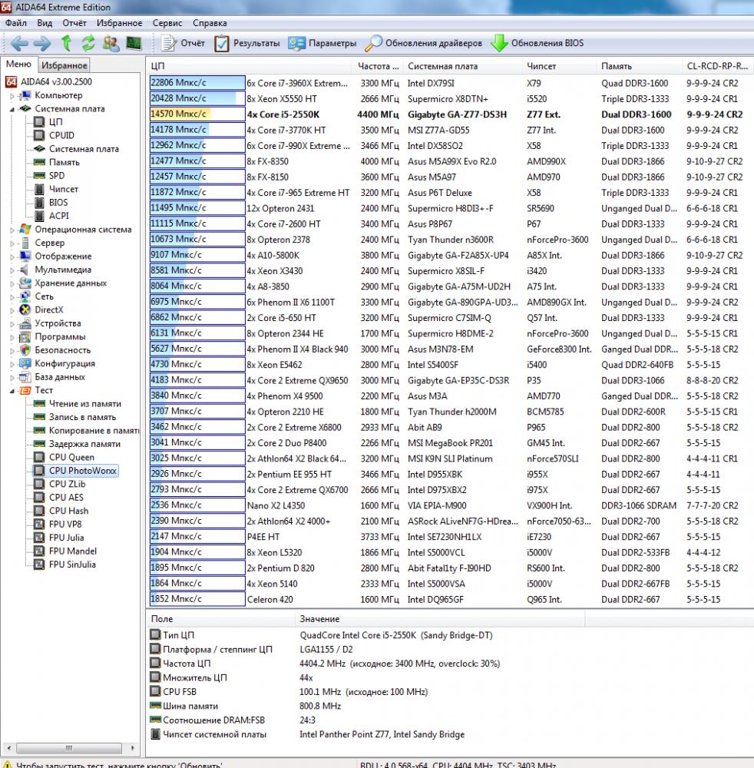Click Обновления драйверов button
Viewport: 754px width, 768px height.
point(424,44)
